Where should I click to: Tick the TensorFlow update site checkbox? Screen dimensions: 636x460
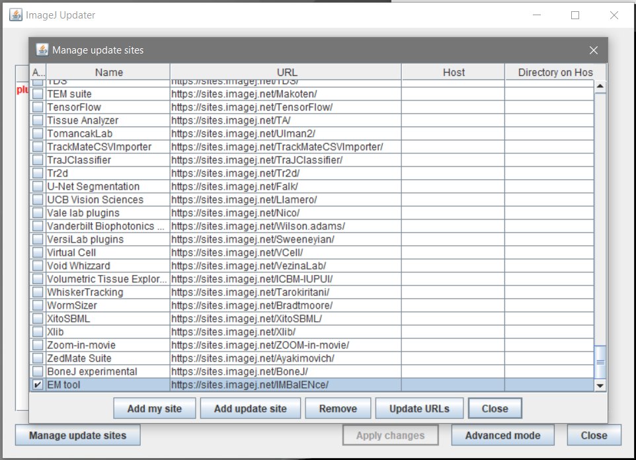38,107
